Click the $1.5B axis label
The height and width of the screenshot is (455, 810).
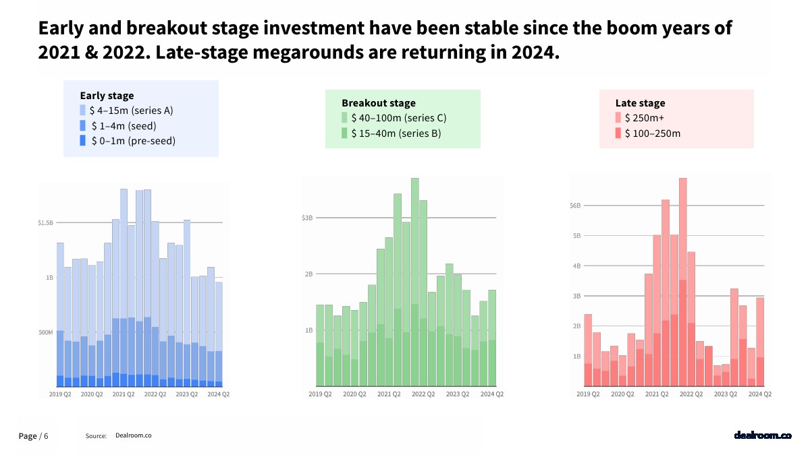[x=45, y=222]
